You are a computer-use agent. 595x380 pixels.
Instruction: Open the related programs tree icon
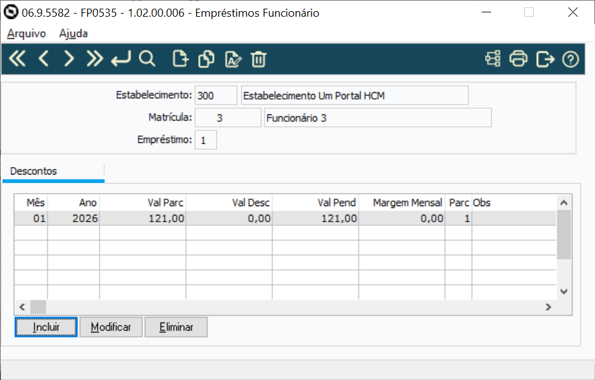(x=493, y=59)
